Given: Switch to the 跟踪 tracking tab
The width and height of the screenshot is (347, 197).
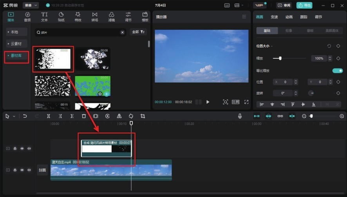Looking at the screenshot, I should point(304,17).
